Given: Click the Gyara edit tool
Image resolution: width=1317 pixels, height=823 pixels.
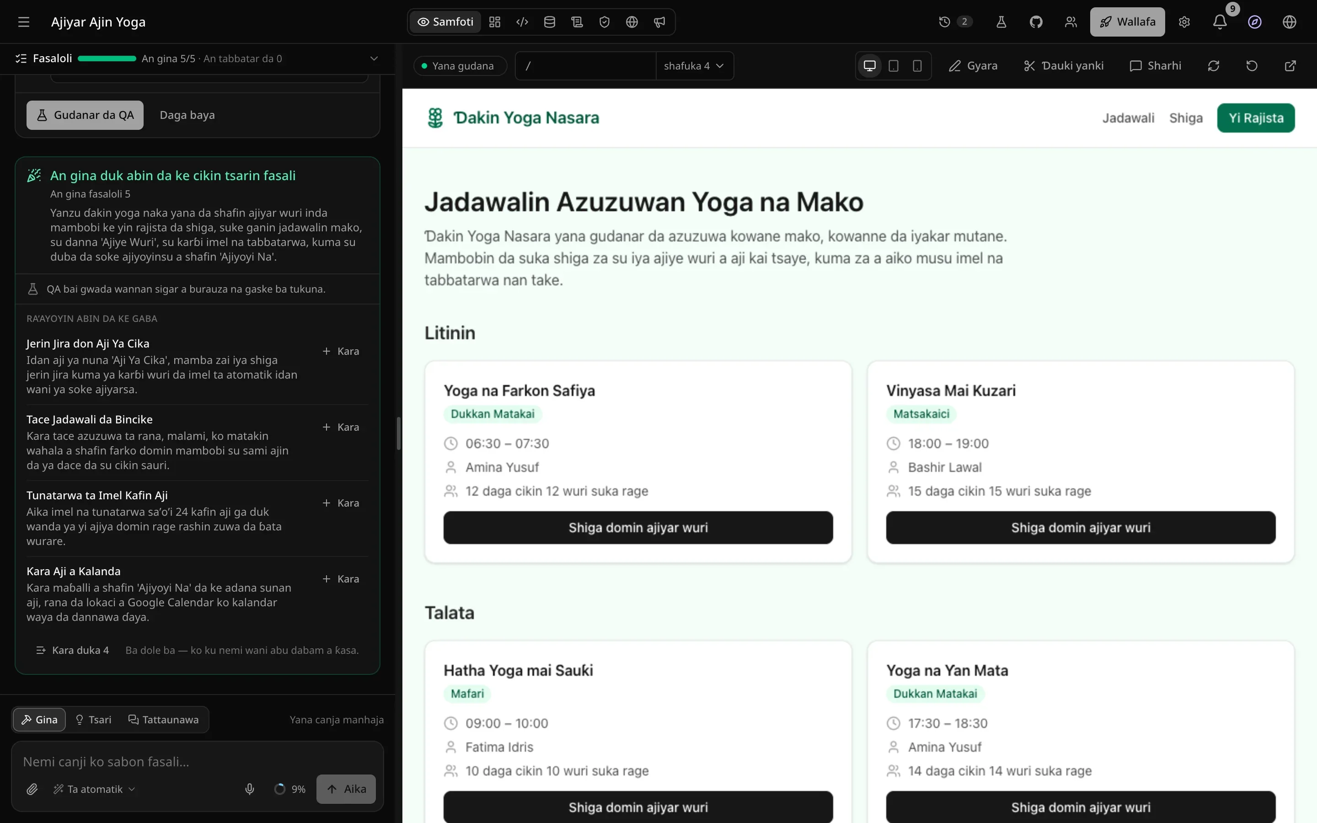Looking at the screenshot, I should pos(973,66).
